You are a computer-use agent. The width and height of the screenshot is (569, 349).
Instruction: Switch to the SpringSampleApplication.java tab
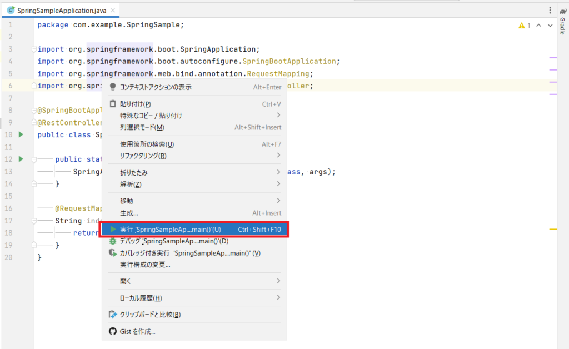61,10
